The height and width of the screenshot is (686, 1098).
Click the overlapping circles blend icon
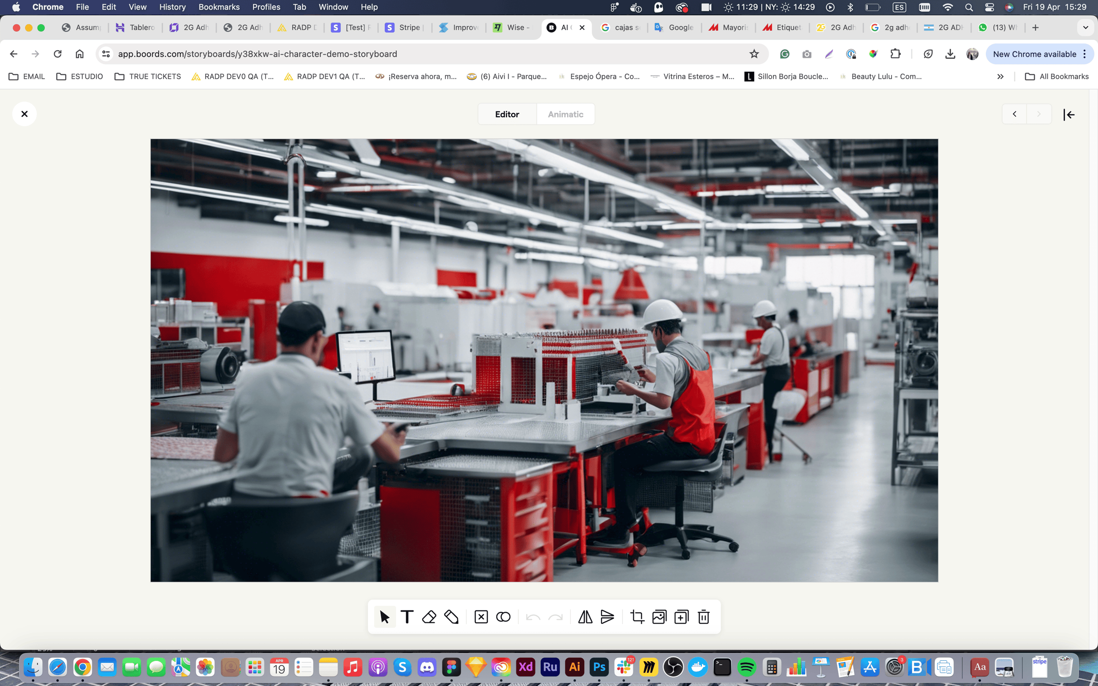coord(503,617)
